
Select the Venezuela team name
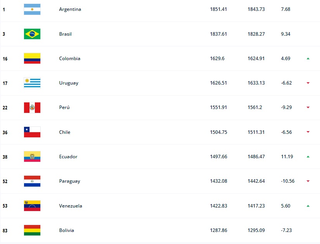tap(71, 206)
